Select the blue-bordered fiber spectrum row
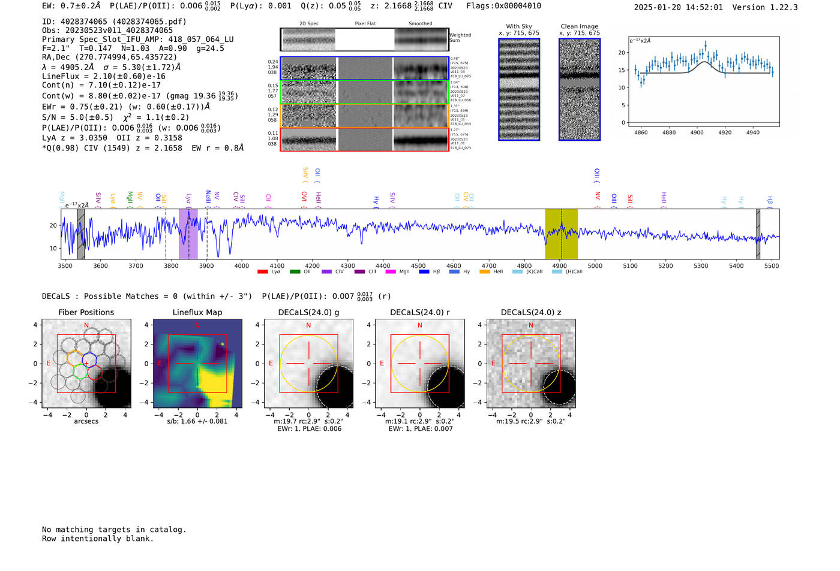This screenshot has height=571, width=840. (x=365, y=68)
